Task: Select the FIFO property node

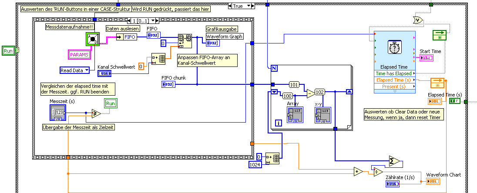Action: [126, 37]
